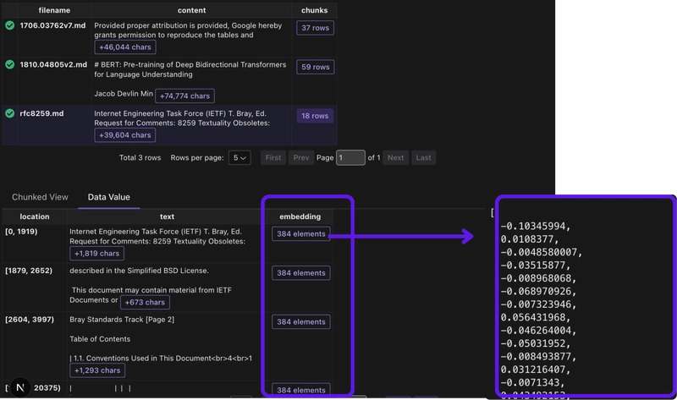Select filename 1706.03762v7.md
The image size is (677, 400).
click(x=52, y=25)
